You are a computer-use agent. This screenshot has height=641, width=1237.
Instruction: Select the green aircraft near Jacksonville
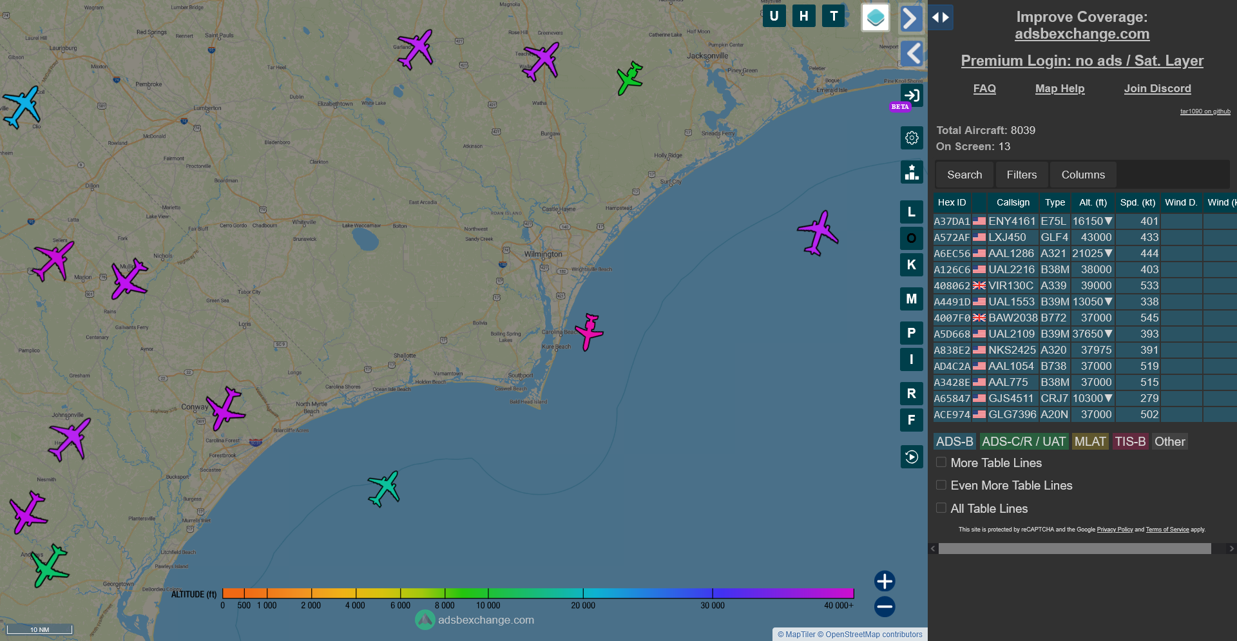[629, 78]
